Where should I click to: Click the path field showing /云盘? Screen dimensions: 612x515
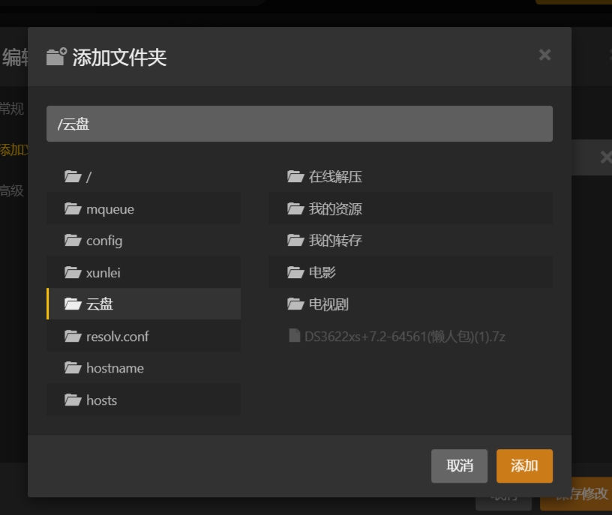pos(299,124)
